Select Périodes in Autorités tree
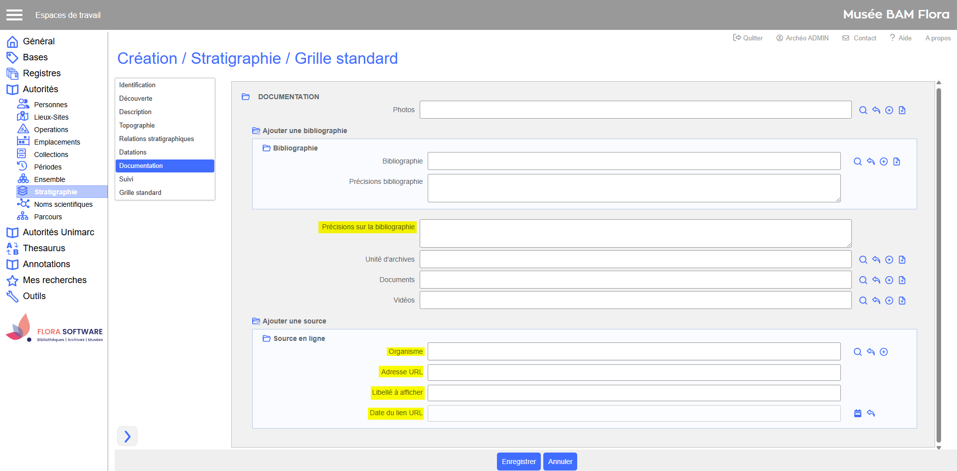This screenshot has height=471, width=957. click(48, 167)
